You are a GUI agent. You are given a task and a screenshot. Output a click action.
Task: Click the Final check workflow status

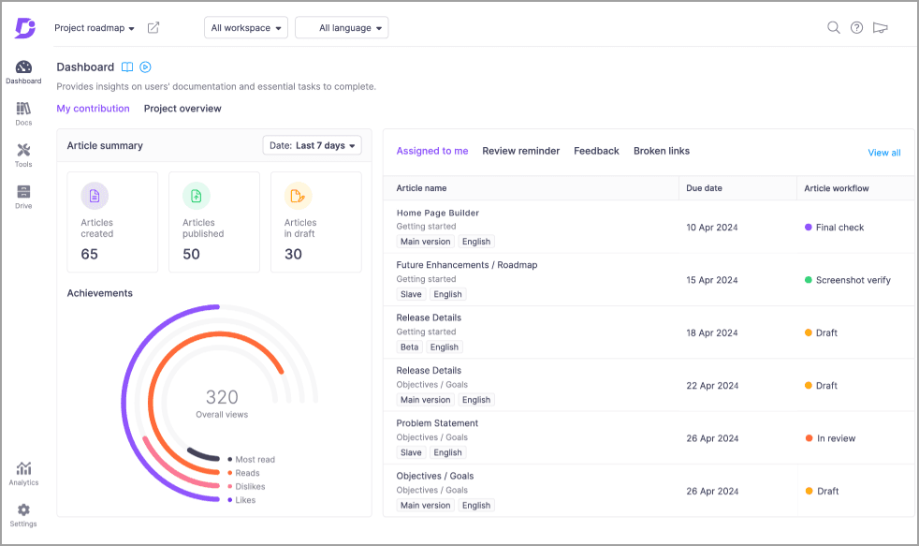tap(834, 228)
